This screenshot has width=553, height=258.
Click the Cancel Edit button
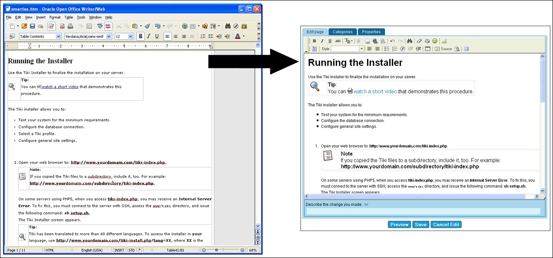445,224
